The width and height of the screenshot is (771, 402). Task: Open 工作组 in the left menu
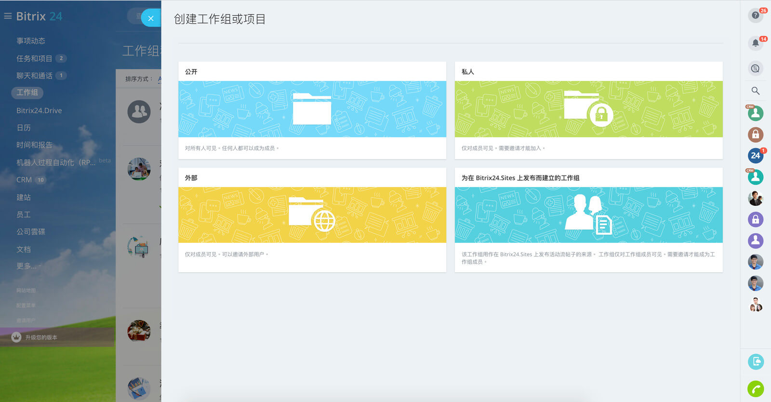[27, 93]
